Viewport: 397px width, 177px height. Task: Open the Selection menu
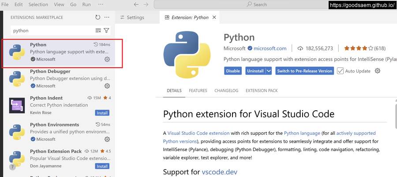38,4
